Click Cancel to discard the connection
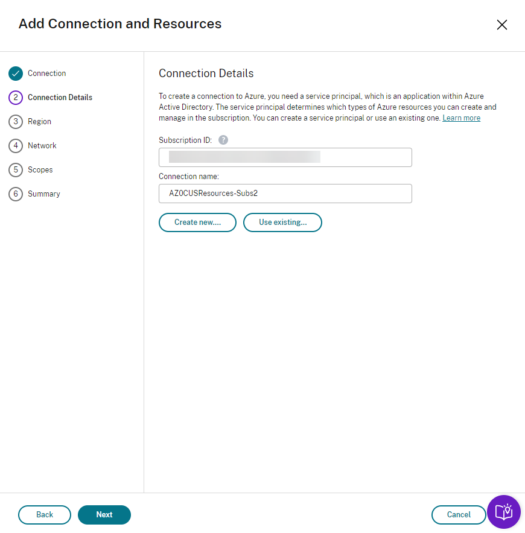Image resolution: width=525 pixels, height=533 pixels. (459, 515)
